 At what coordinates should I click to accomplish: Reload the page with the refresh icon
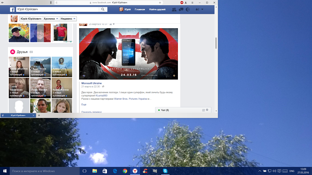tap(56, 3)
